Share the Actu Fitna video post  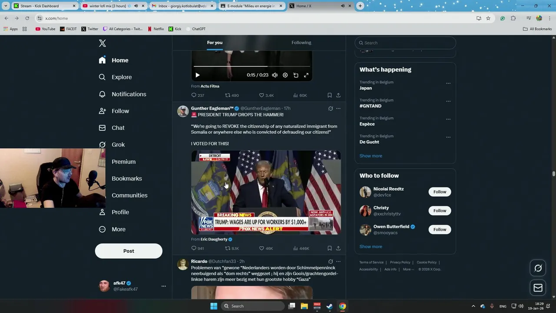tap(338, 95)
